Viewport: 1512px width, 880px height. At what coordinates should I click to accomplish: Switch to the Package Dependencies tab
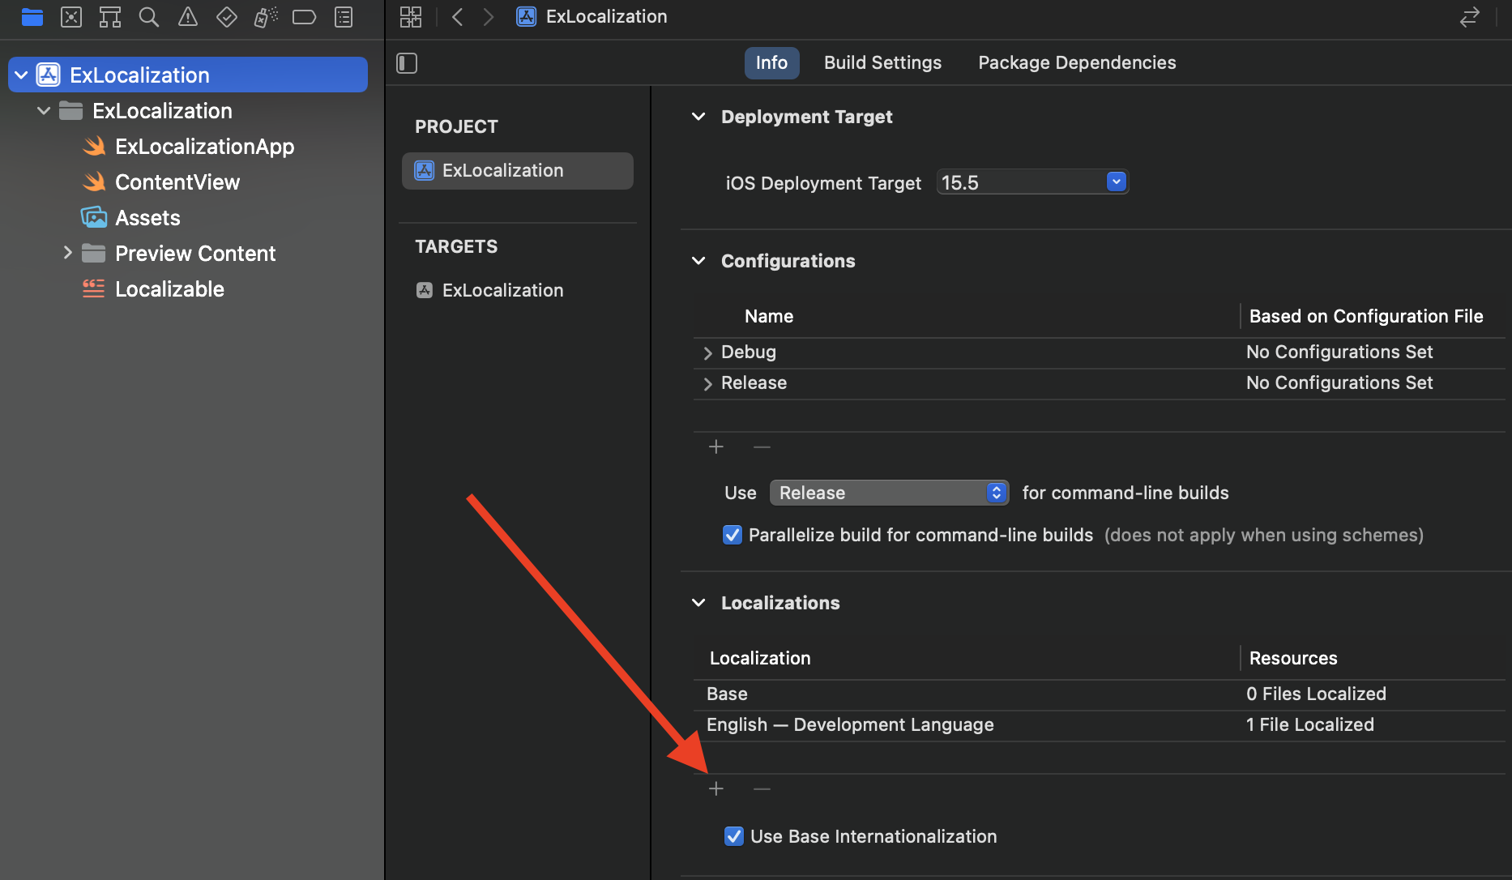[x=1077, y=63]
